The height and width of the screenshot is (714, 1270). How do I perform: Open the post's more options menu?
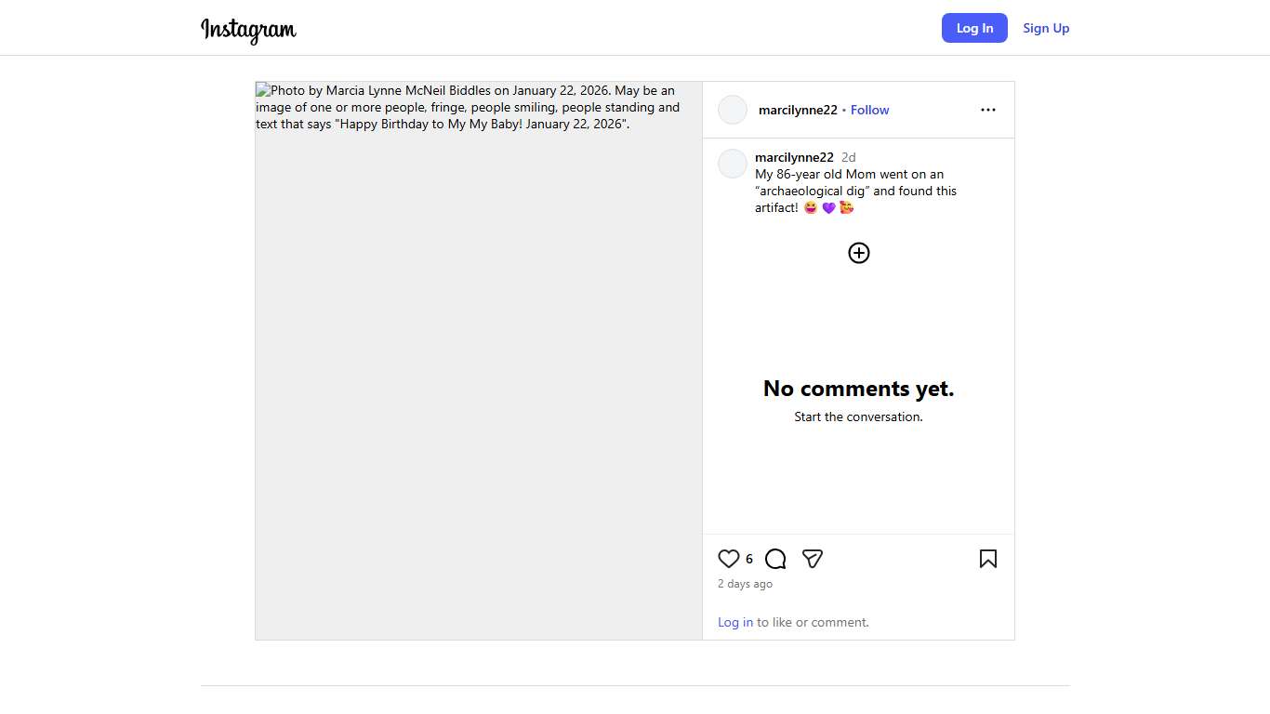987,110
